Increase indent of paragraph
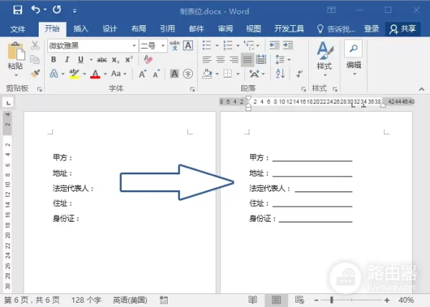Image resolution: width=430 pixels, height=307 pixels. [288, 45]
